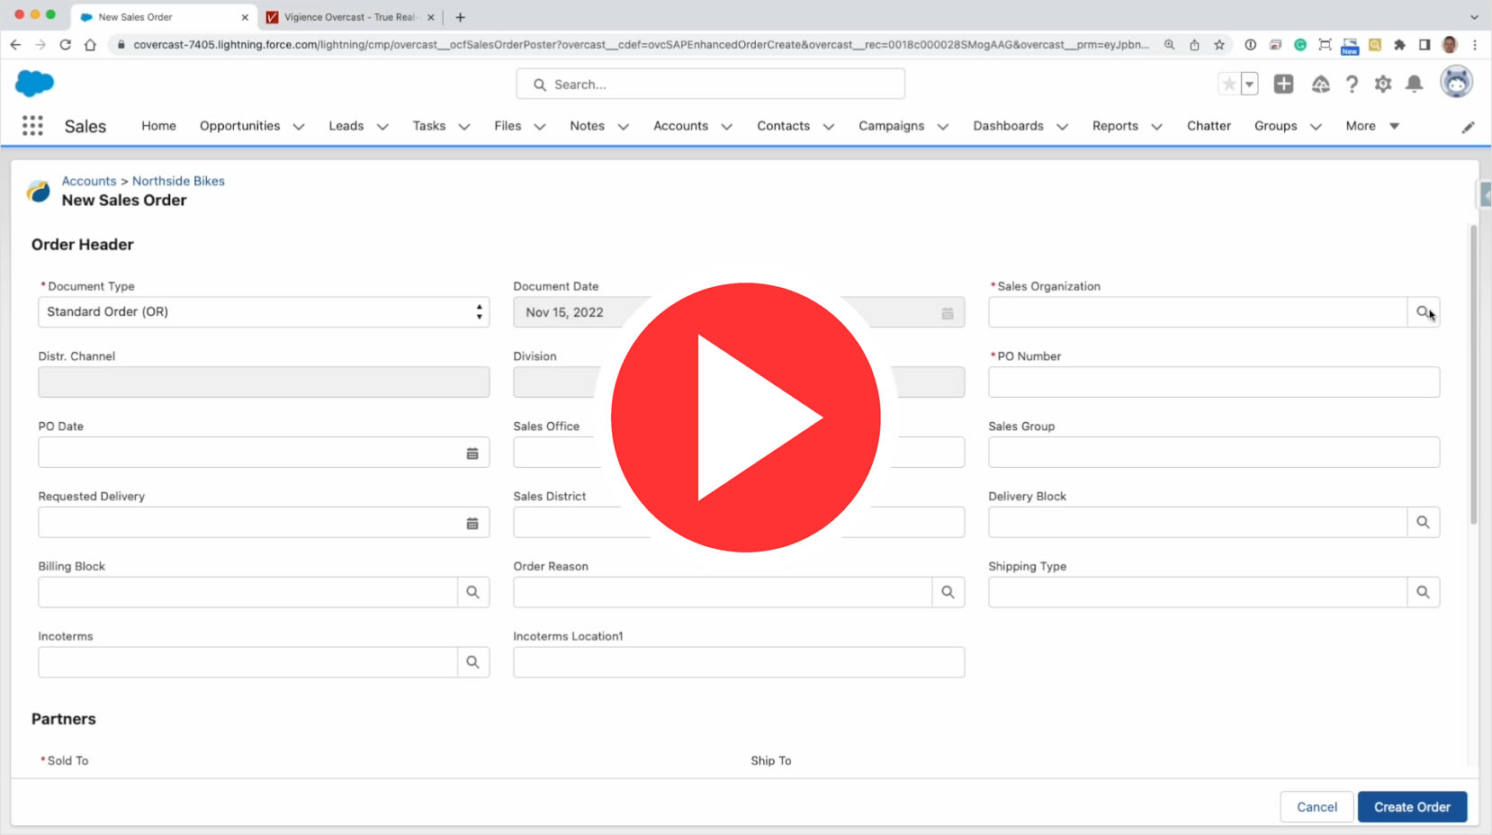Play the video overlay

tap(745, 417)
